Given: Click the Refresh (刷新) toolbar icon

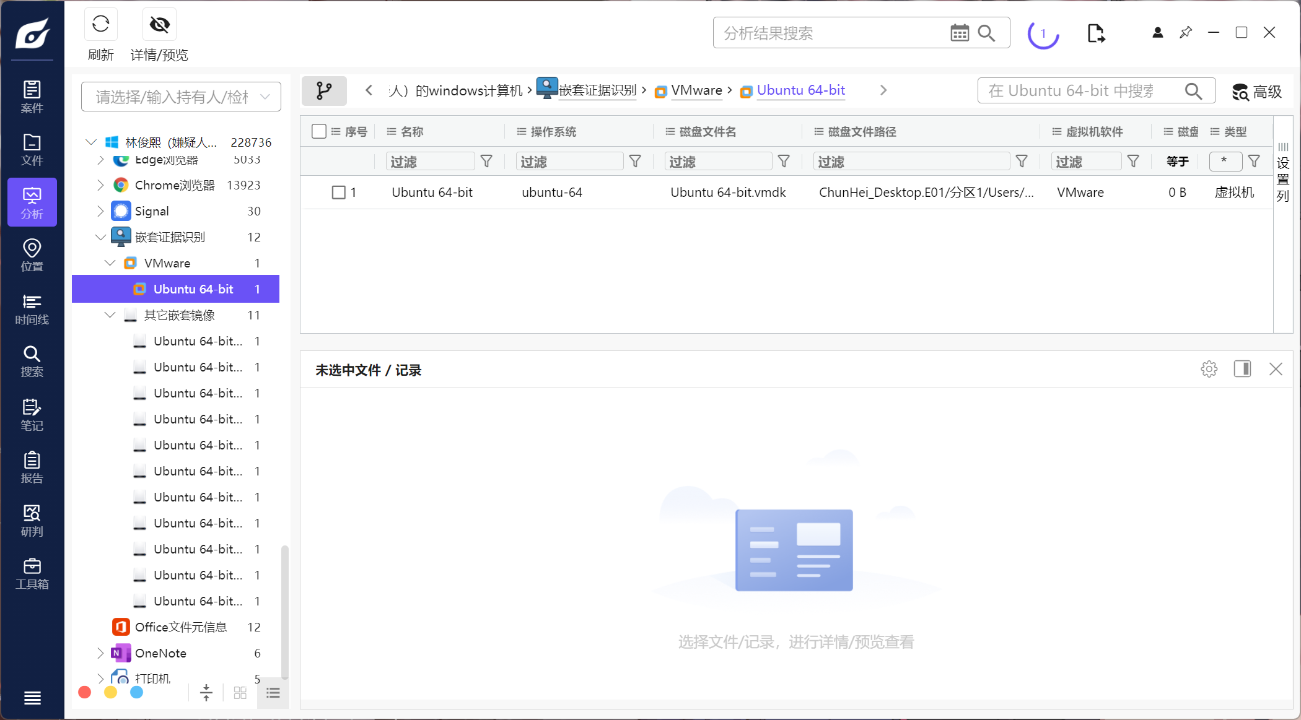Looking at the screenshot, I should 100,25.
